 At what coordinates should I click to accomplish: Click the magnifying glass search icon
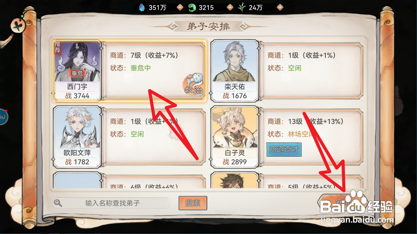click(x=58, y=203)
